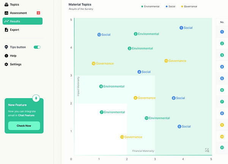Click number 10 badge in No. column
The height and width of the screenshot is (164, 228).
(x=222, y=137)
